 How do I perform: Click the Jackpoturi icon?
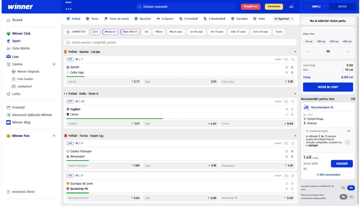[14, 86]
